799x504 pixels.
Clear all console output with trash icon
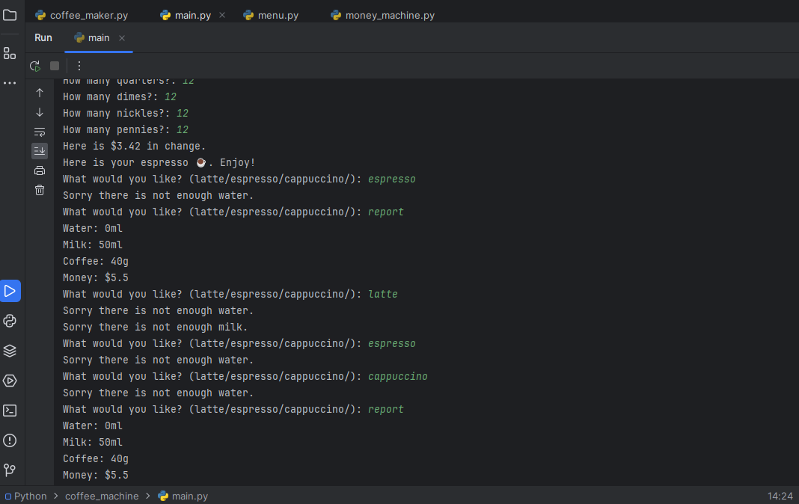pyautogui.click(x=40, y=190)
